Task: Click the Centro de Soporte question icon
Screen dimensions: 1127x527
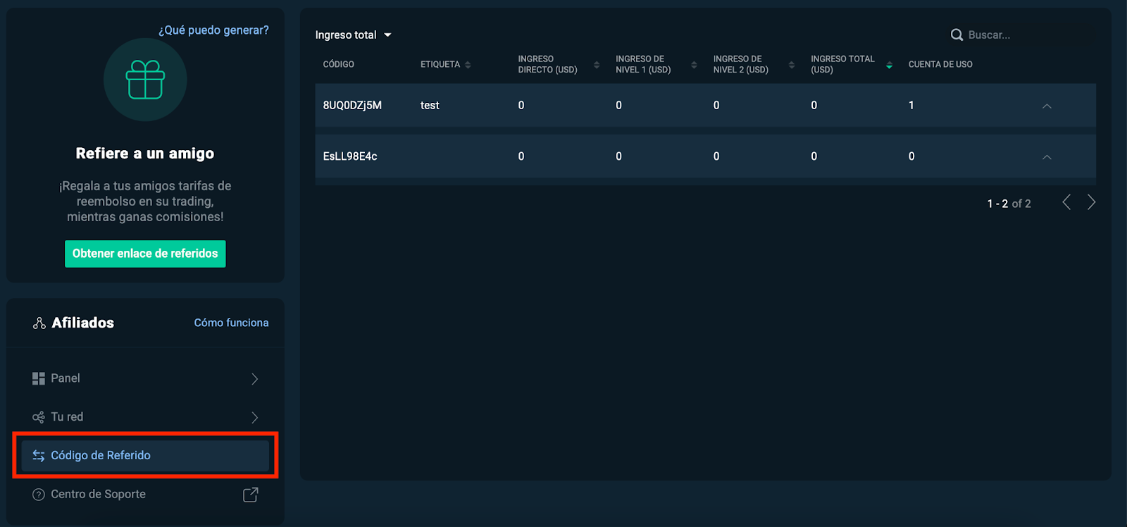Action: (39, 495)
